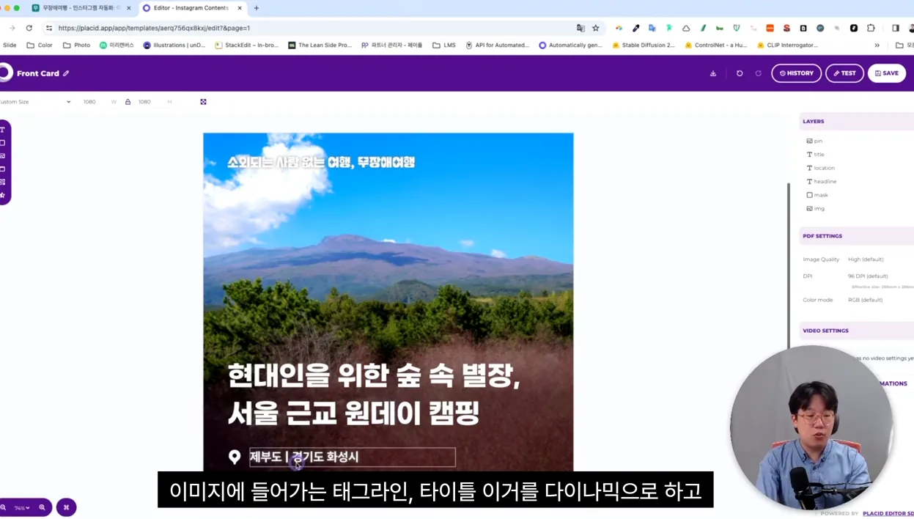Select the Text tool in left toolbar
This screenshot has width=914, height=519.
2,130
